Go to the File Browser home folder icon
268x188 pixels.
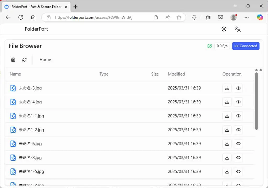point(13,60)
